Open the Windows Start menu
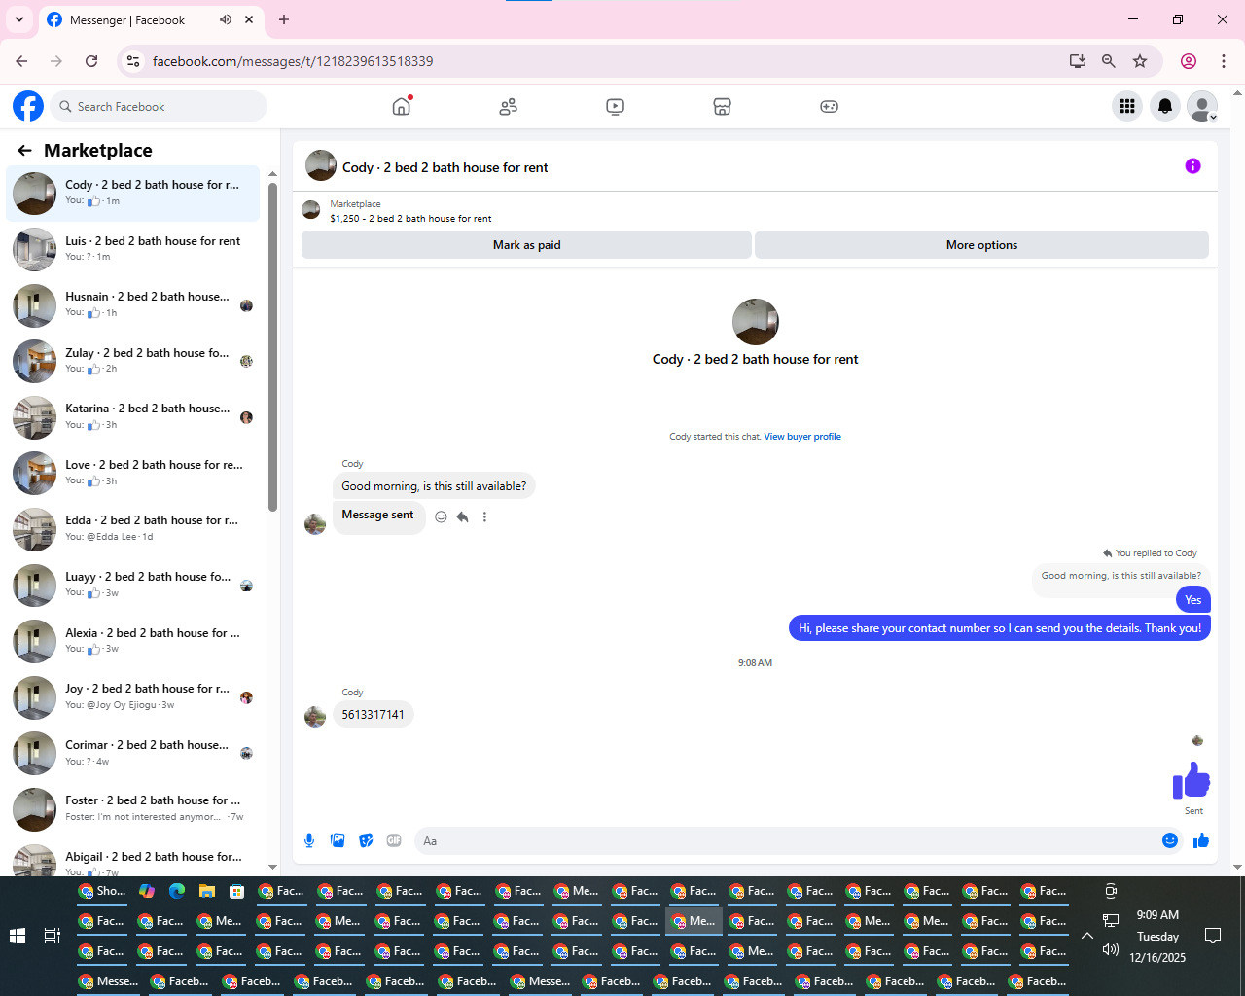The height and width of the screenshot is (996, 1245). pos(18,936)
